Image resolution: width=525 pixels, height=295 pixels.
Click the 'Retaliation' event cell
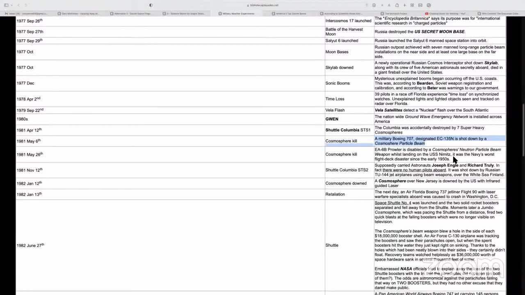[x=349, y=194]
